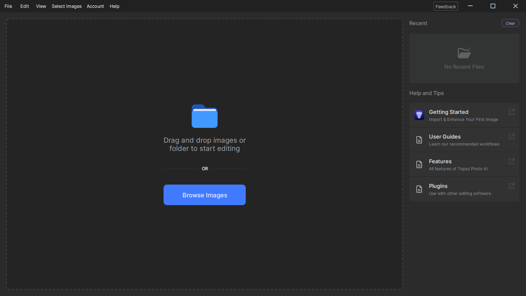Screen dimensions: 526x296
Task: Click the external-link icon on Getting Started row
Action: coord(511,112)
